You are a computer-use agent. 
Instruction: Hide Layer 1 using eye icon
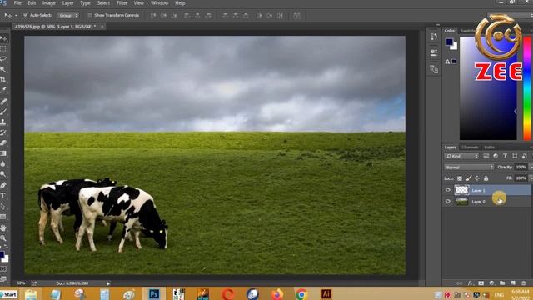click(448, 190)
